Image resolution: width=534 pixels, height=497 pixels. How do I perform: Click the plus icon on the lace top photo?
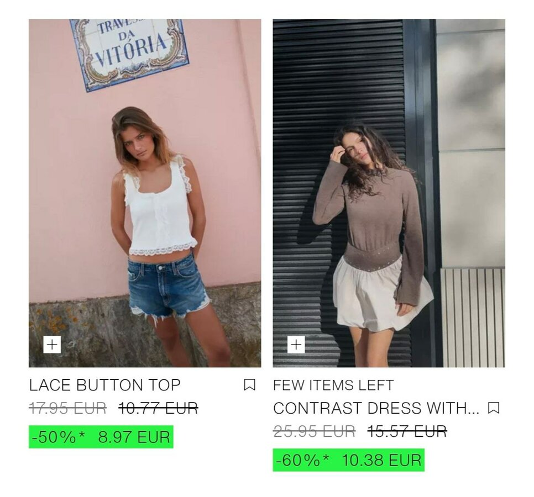52,345
